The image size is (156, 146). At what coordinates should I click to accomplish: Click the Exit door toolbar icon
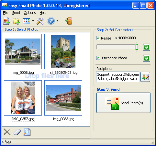point(69,21)
